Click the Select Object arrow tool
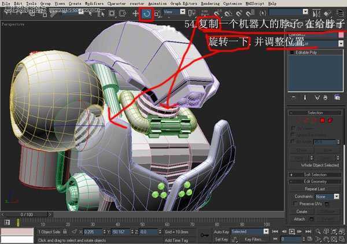This screenshot has height=244, width=347. [x=90, y=13]
